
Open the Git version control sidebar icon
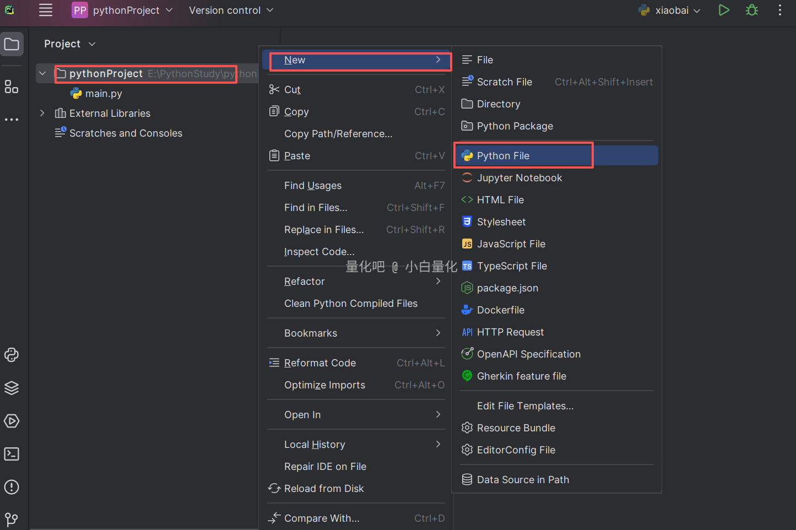pos(12,519)
